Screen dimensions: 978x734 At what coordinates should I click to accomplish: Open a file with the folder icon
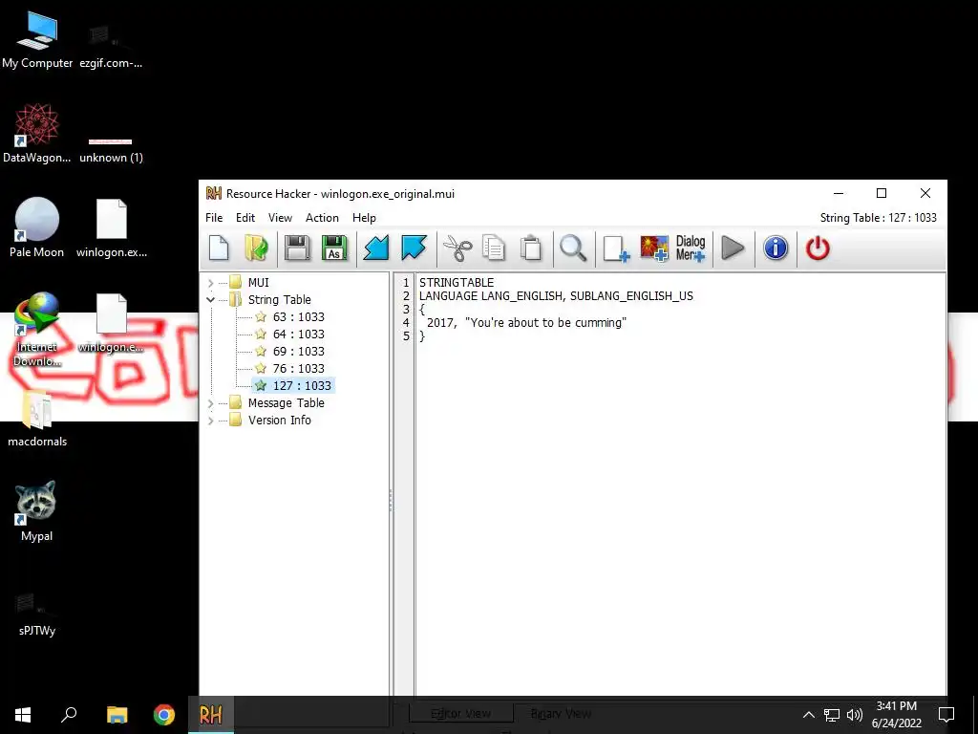[x=256, y=248]
